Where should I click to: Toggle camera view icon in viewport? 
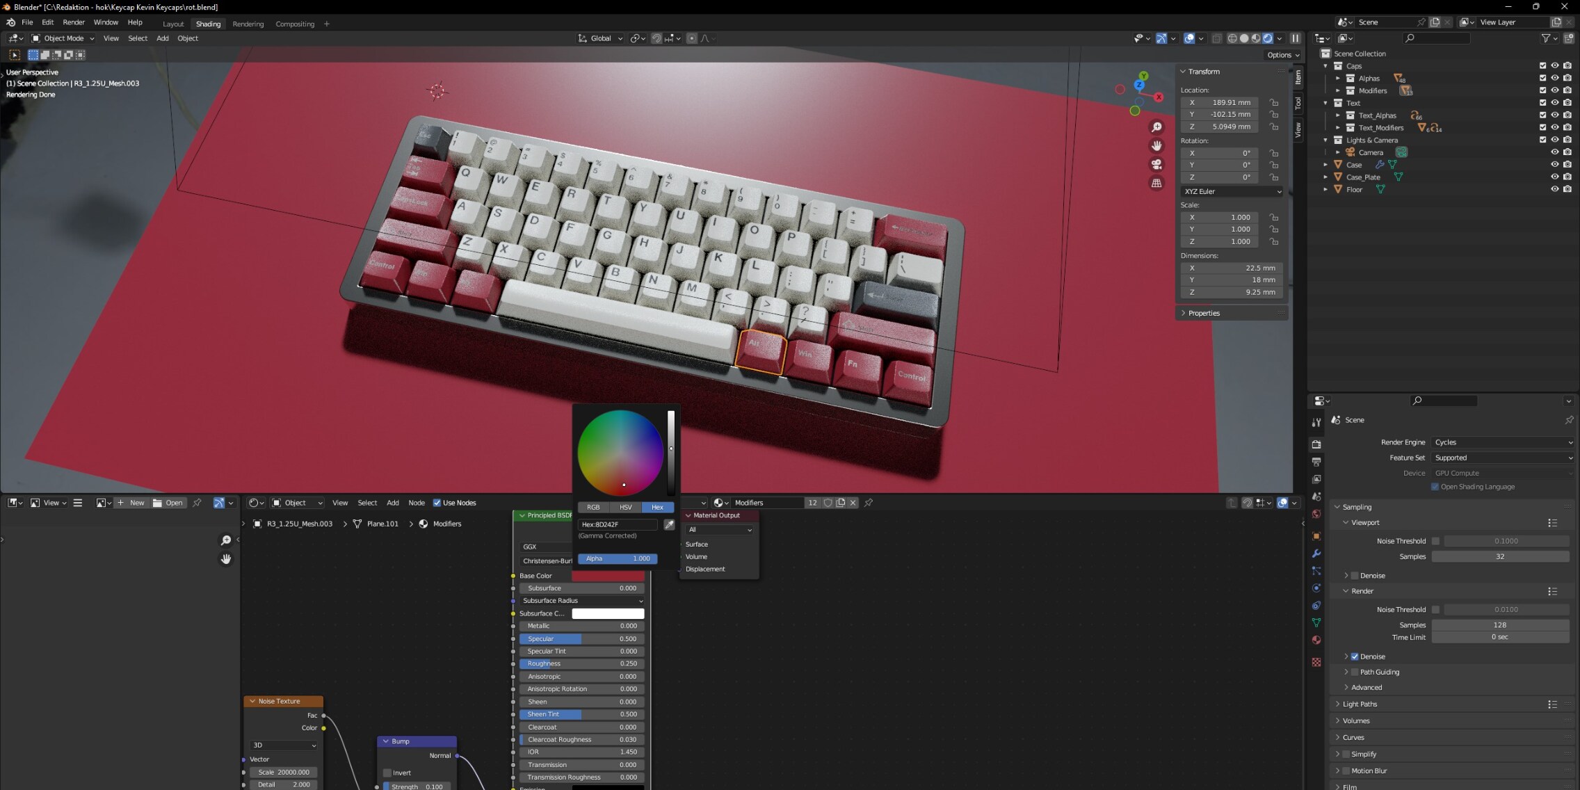pyautogui.click(x=1156, y=165)
